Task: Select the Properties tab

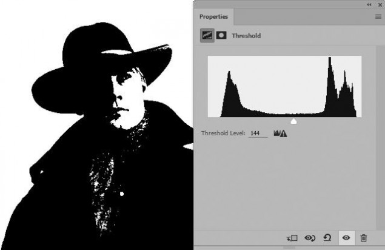Action: coord(213,17)
